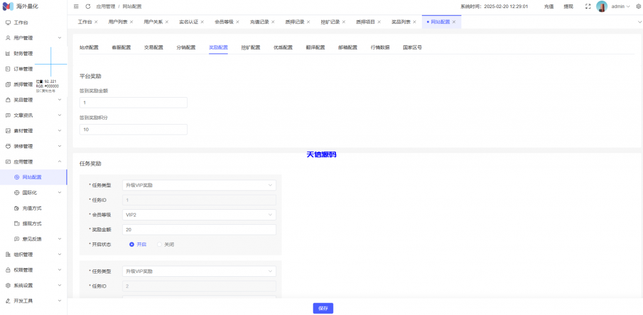
Task: Expand the 国际化 submenu chevron
Action: point(60,193)
